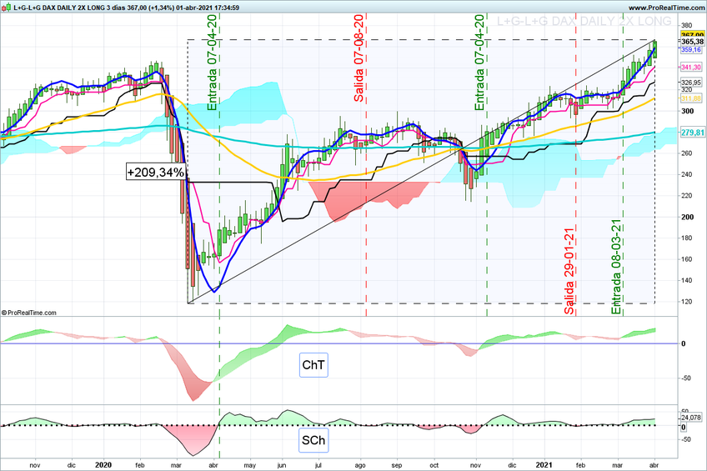
Task: Click the 2021 label on the time axis
Action: pos(544,465)
